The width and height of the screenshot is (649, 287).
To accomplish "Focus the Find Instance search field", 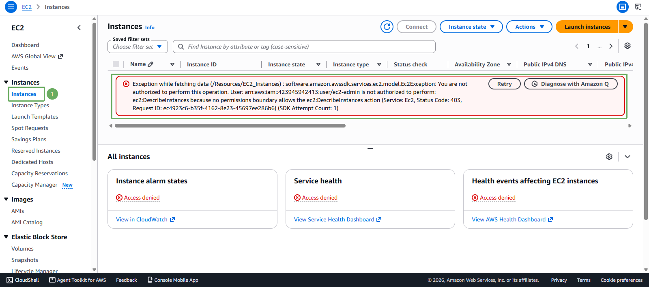I will coord(304,47).
